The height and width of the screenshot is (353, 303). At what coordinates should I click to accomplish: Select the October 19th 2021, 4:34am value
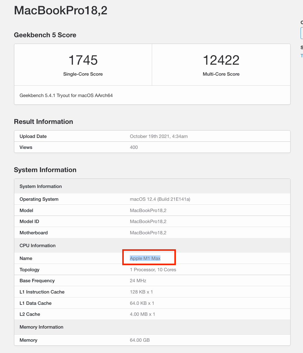pos(159,136)
